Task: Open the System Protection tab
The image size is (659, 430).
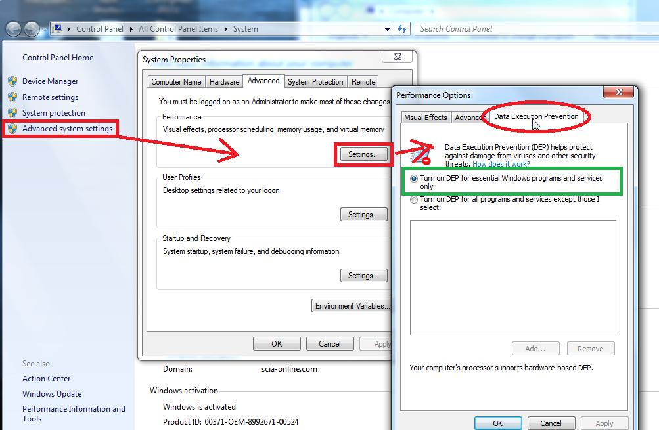Action: coord(315,82)
